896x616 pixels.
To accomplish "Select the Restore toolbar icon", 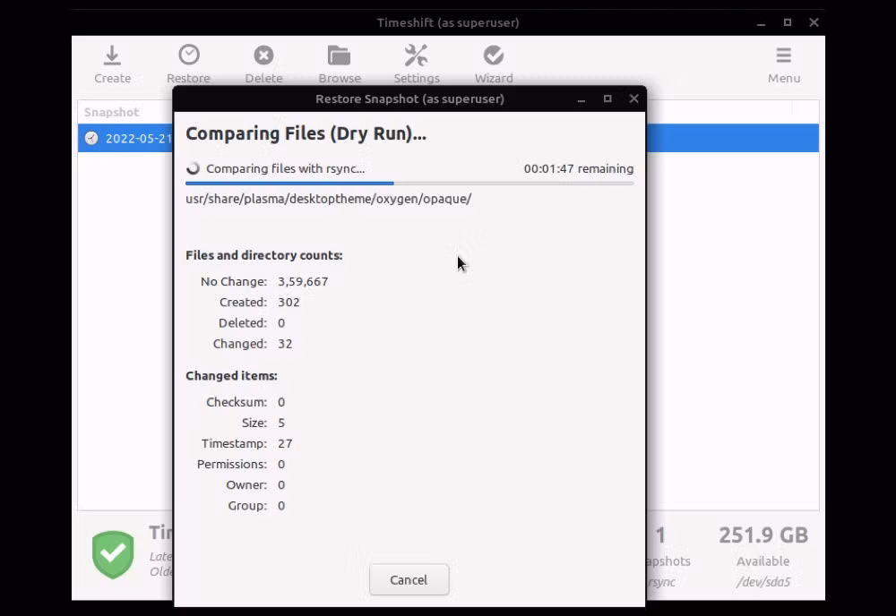I will tap(188, 56).
